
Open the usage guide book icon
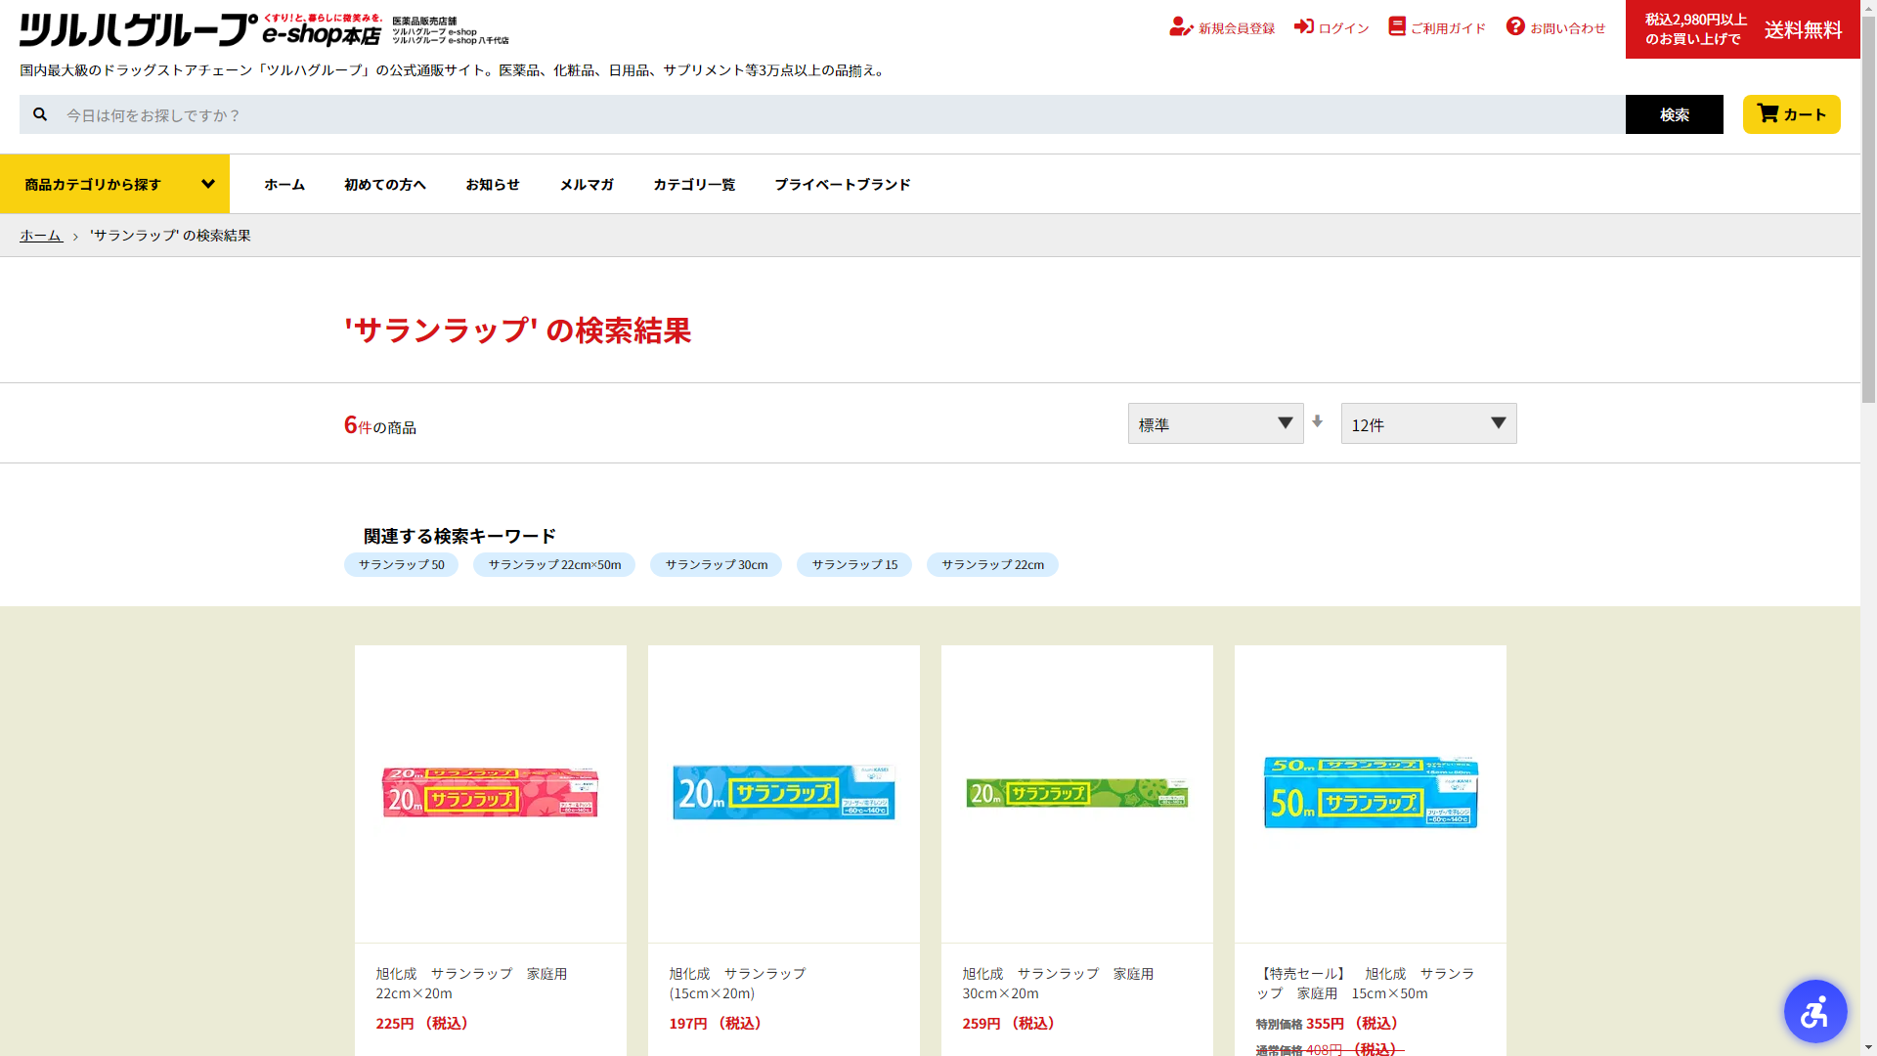(1397, 26)
